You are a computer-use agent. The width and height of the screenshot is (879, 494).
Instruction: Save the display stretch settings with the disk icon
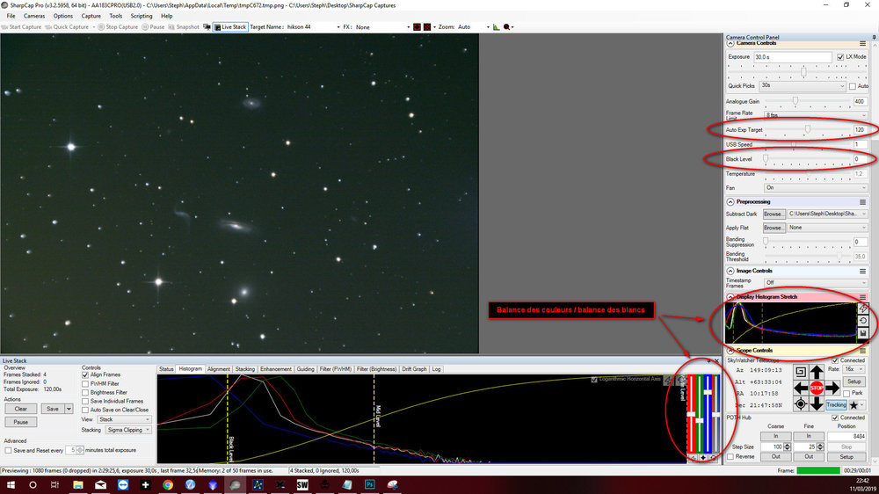[x=863, y=333]
